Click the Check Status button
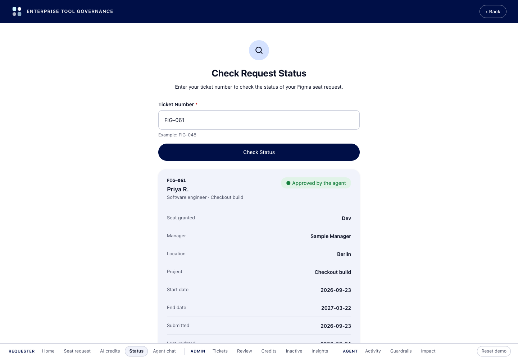Image resolution: width=518 pixels, height=359 pixels. pyautogui.click(x=259, y=152)
